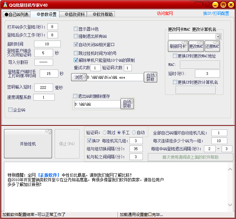Screen dimensions: 236x219
Task: Click the QQ.exe path field
Action: pos(115,77)
